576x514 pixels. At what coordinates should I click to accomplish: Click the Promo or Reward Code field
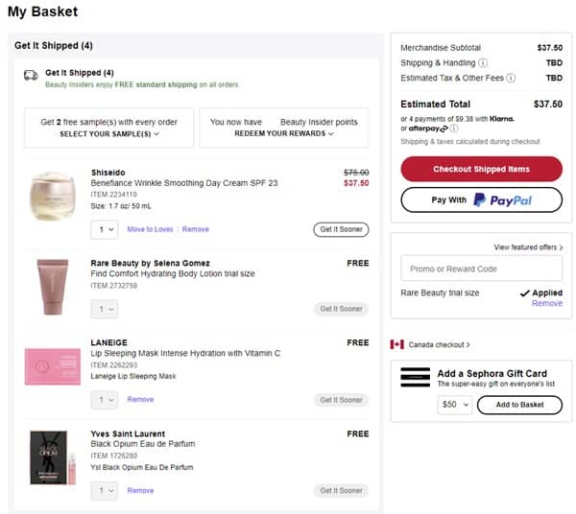(x=481, y=269)
